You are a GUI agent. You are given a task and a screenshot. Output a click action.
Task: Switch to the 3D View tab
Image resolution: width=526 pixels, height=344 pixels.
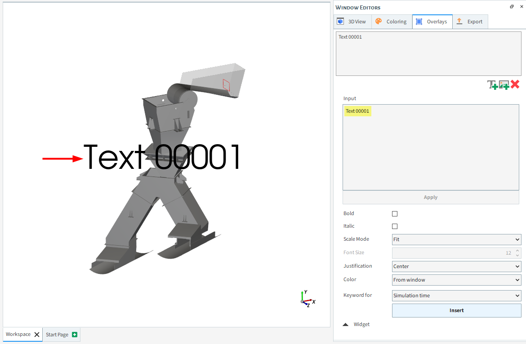pyautogui.click(x=352, y=22)
